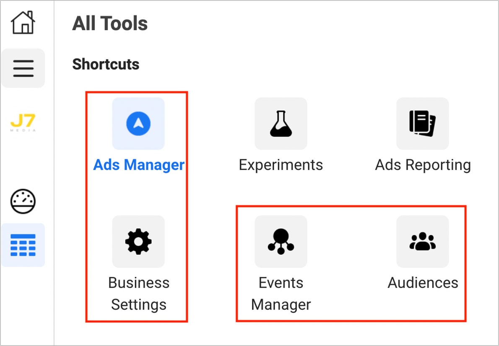
Task: Open Events Manager via its label
Action: point(281,293)
